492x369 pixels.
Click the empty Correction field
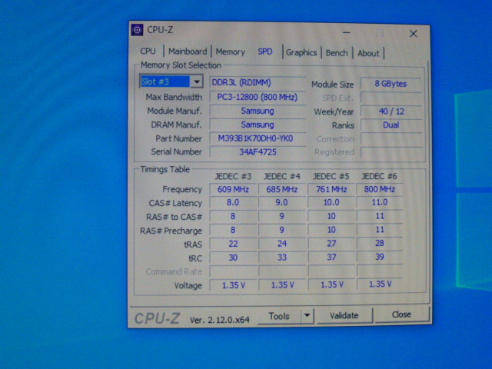[x=391, y=138]
